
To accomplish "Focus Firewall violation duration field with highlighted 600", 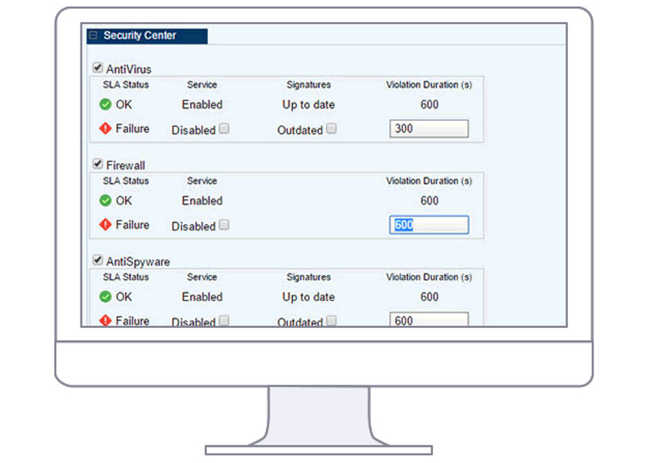I will [x=429, y=224].
